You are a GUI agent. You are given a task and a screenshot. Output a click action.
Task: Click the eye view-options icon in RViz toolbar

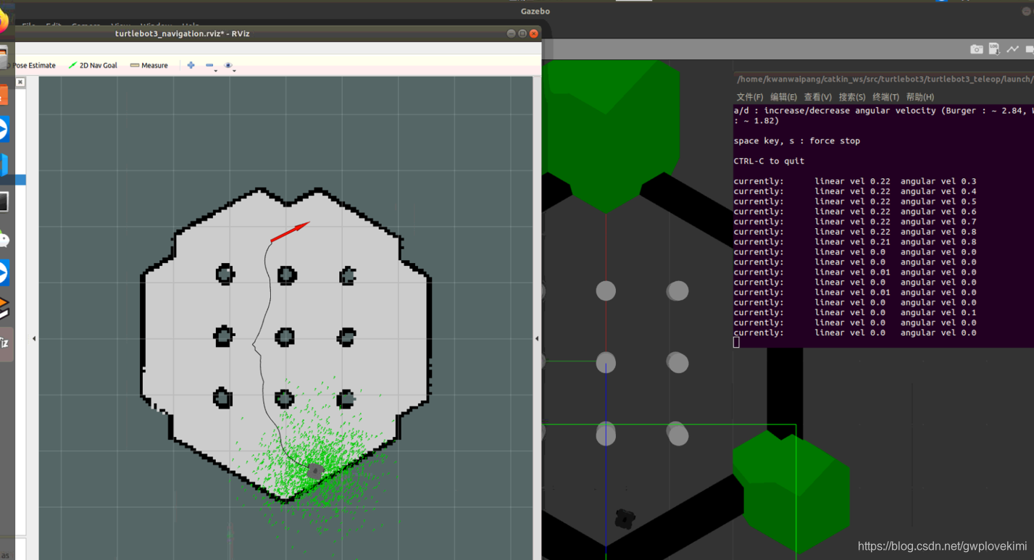coord(228,65)
